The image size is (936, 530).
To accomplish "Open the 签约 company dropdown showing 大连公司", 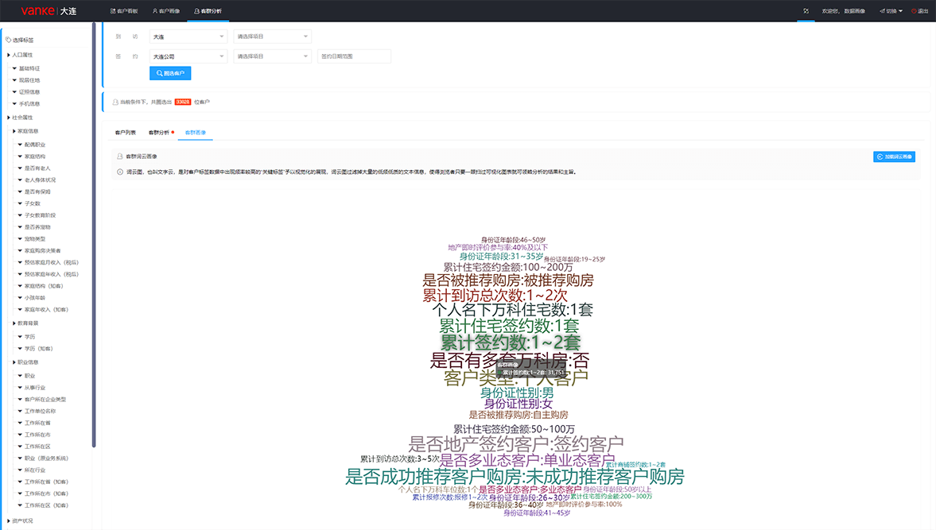I will pyautogui.click(x=188, y=56).
